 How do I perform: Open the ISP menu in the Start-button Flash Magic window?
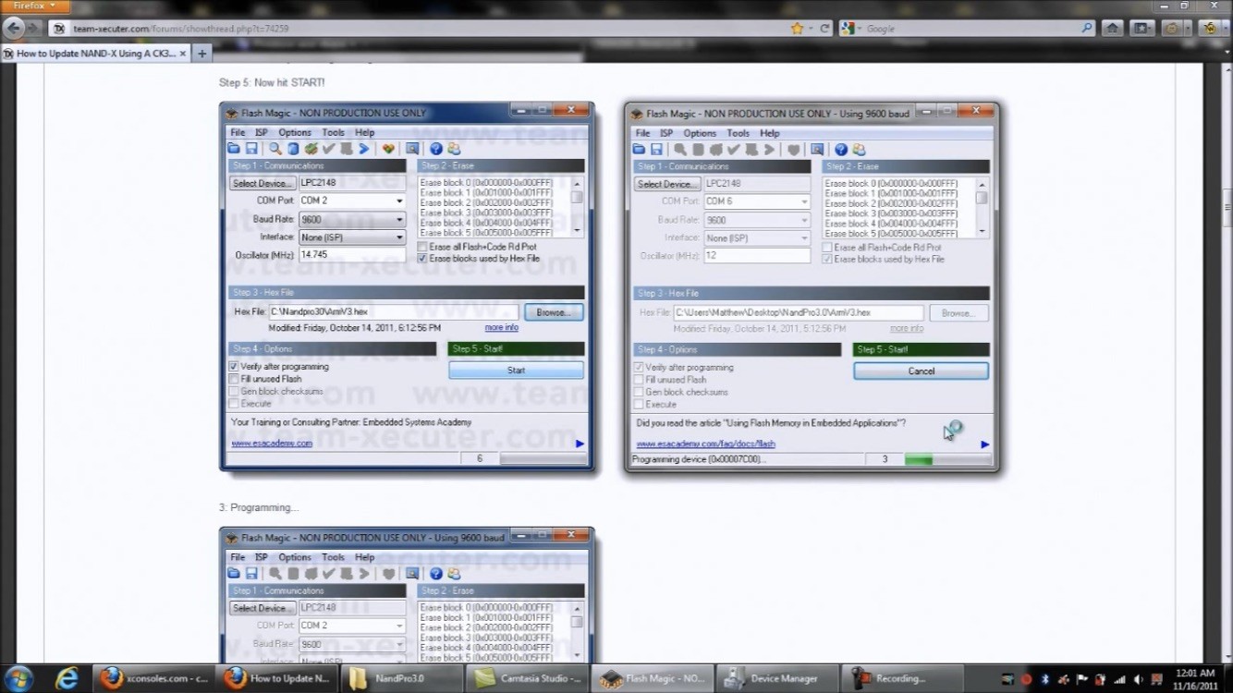pos(262,133)
